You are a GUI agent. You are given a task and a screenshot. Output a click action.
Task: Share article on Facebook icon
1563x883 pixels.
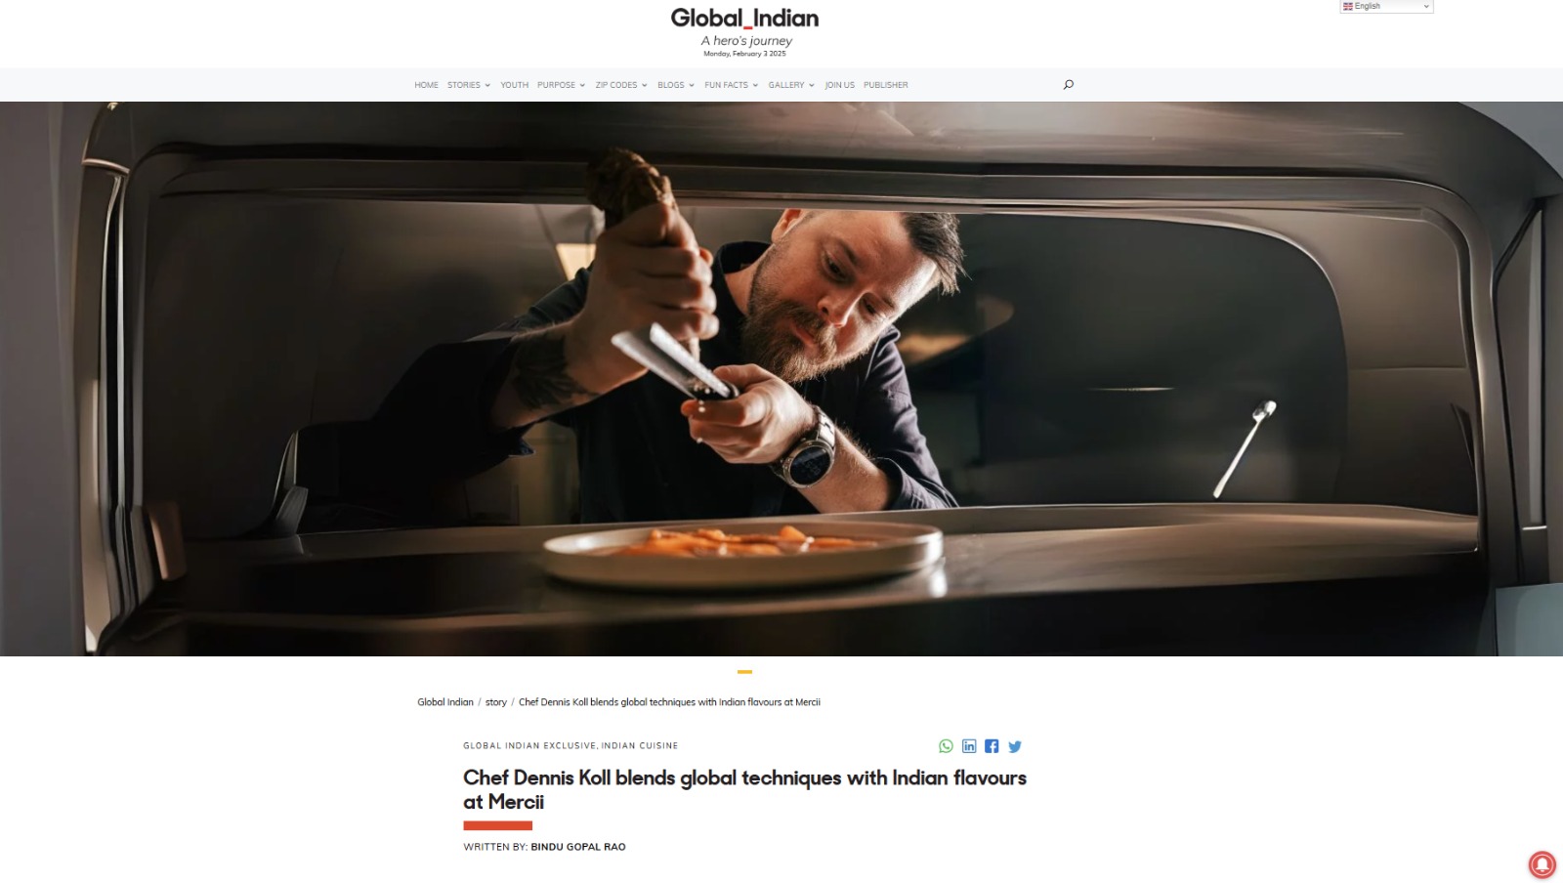[992, 746]
